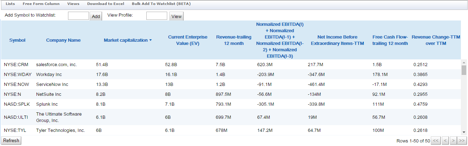Click the scrollbar up arrow
Viewport: 468px width, 146px height.
click(464, 62)
